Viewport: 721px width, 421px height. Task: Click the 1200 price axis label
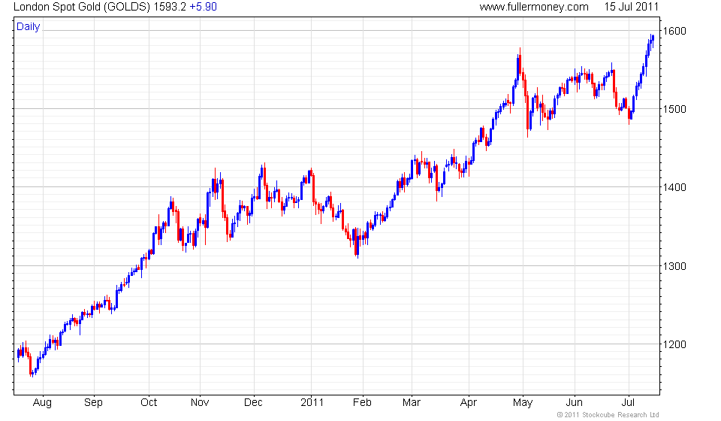(674, 344)
